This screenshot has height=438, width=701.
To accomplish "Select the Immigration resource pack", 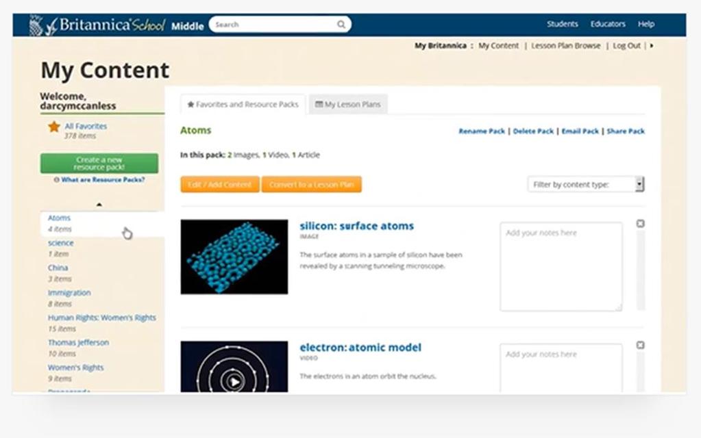I will pyautogui.click(x=69, y=293).
